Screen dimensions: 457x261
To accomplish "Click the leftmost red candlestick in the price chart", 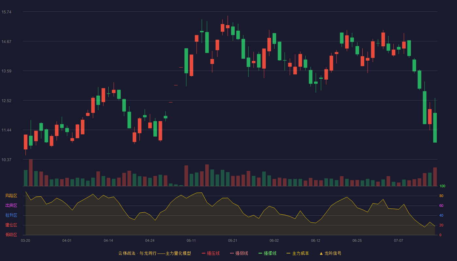I will (x=25, y=142).
